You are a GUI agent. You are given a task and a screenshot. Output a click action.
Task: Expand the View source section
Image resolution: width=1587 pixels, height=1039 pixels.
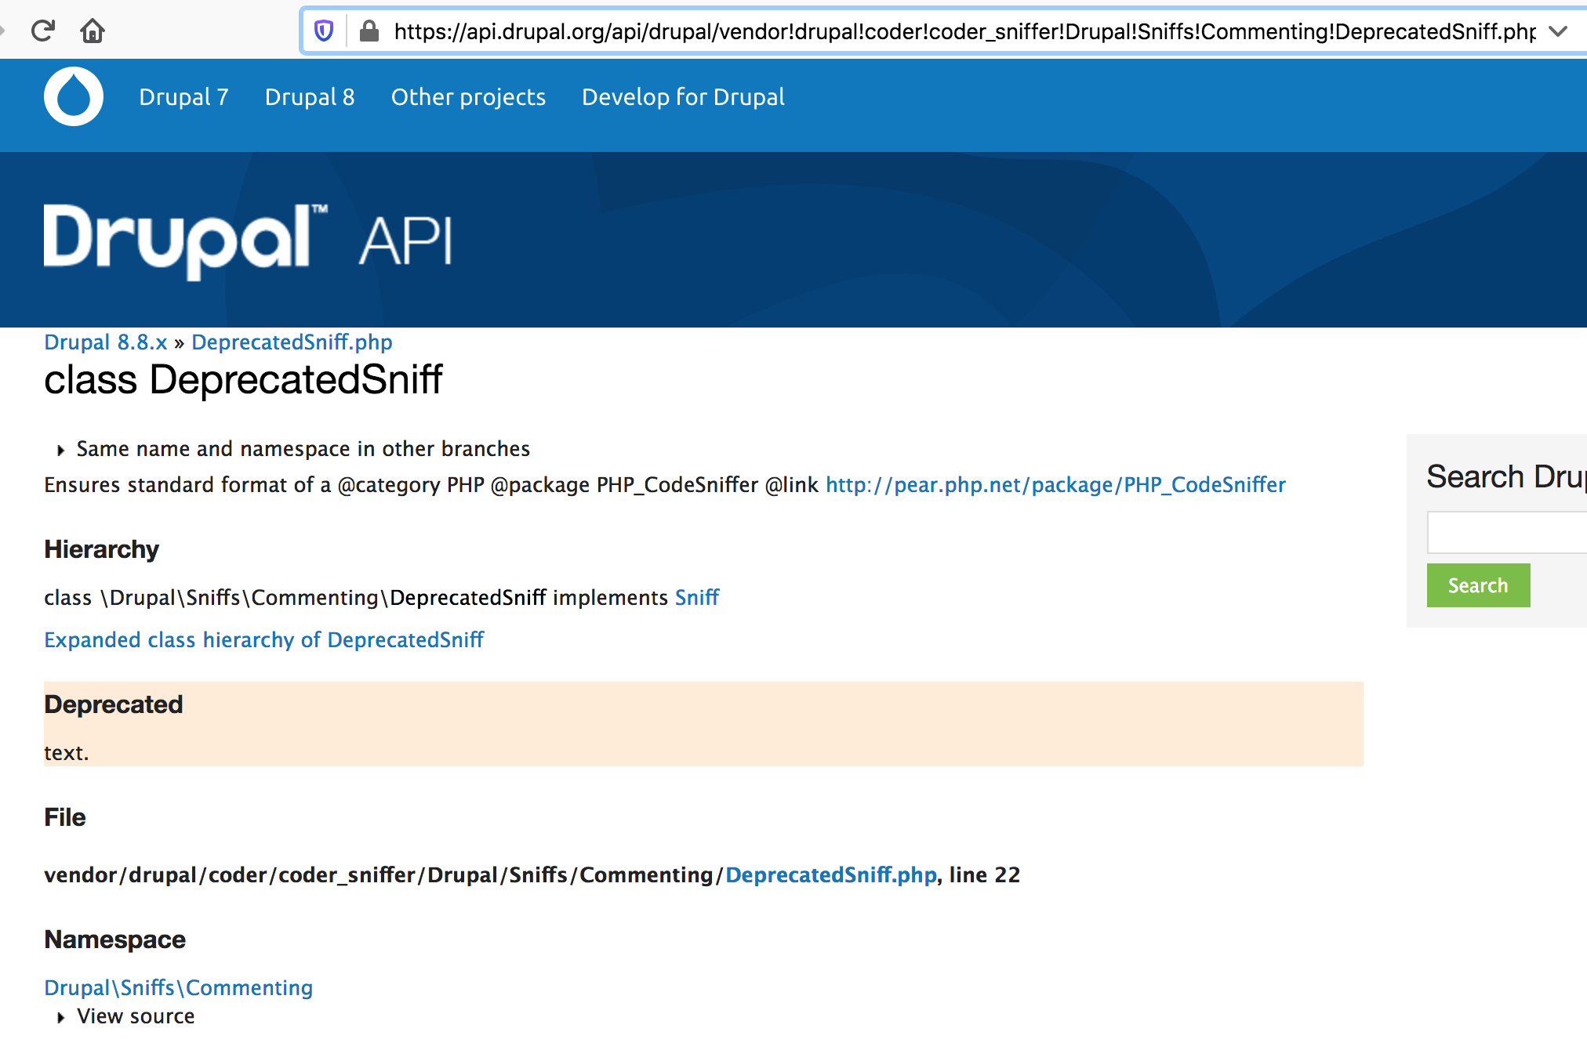(135, 1015)
